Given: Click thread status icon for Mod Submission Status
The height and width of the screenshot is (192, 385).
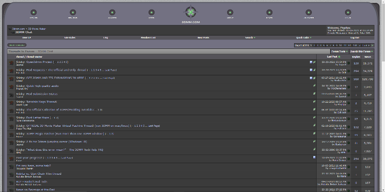Looking at the screenshot, I should pos(11,95).
